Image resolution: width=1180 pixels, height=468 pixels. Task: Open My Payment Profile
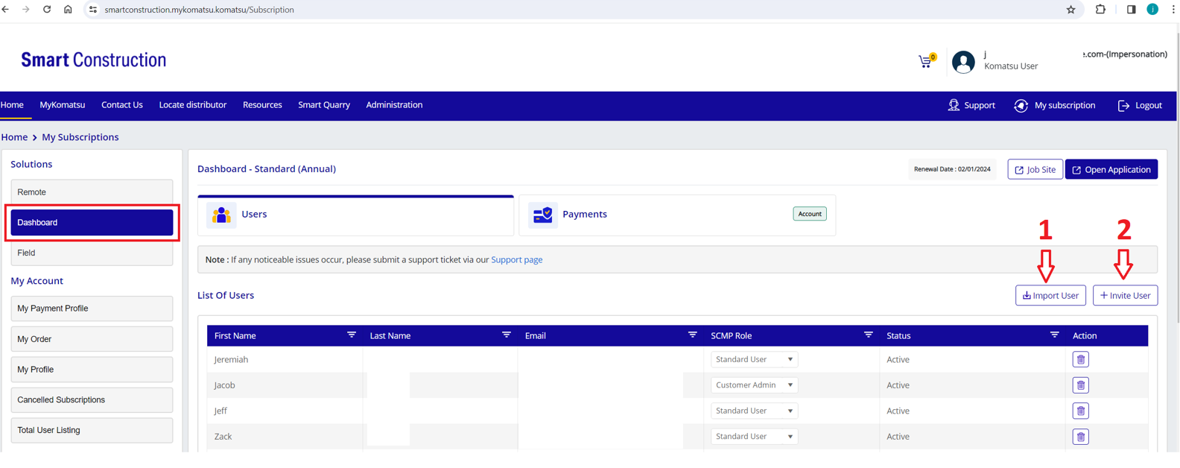pos(92,309)
